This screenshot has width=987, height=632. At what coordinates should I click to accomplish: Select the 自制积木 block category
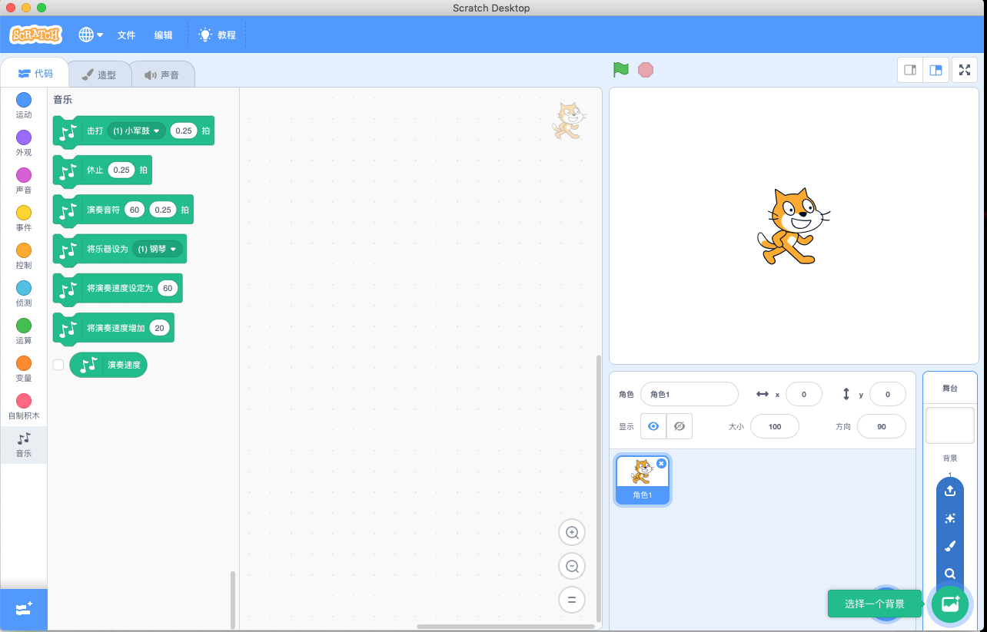point(24,406)
